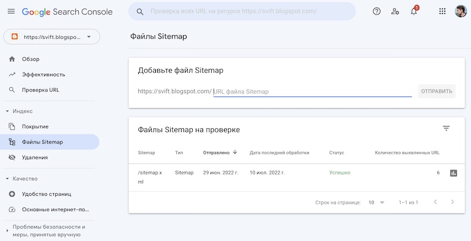This screenshot has height=241, width=471.
Task: Go to next page of sitemaps
Action: tap(452, 202)
